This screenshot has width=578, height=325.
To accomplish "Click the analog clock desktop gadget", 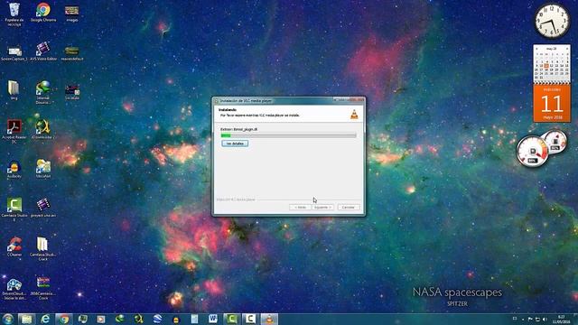I will (x=552, y=21).
